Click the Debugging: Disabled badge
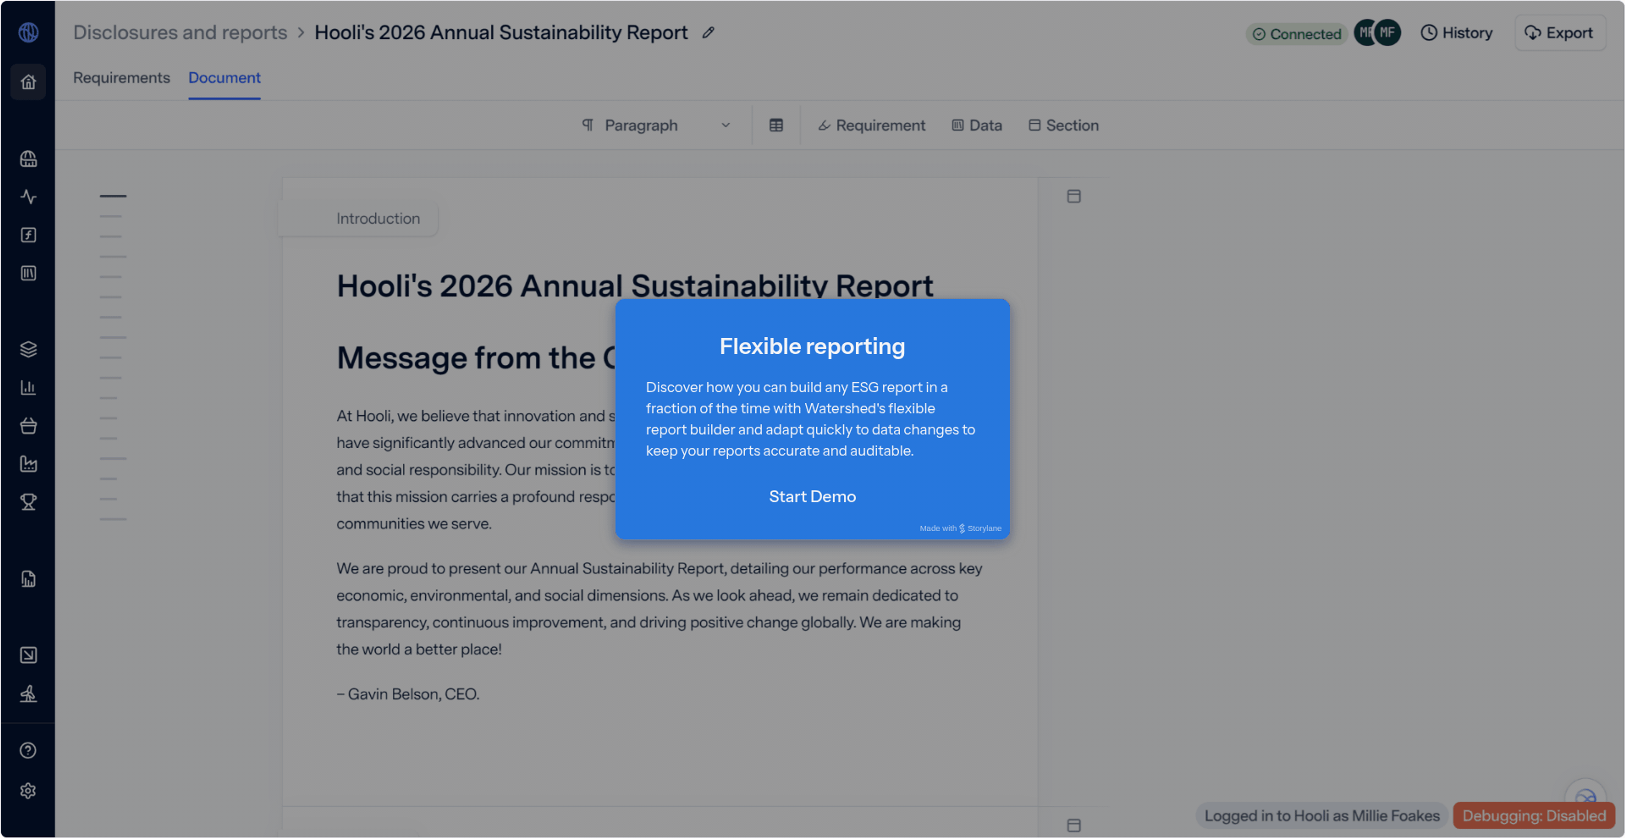Image resolution: width=1625 pixels, height=838 pixels. tap(1534, 815)
